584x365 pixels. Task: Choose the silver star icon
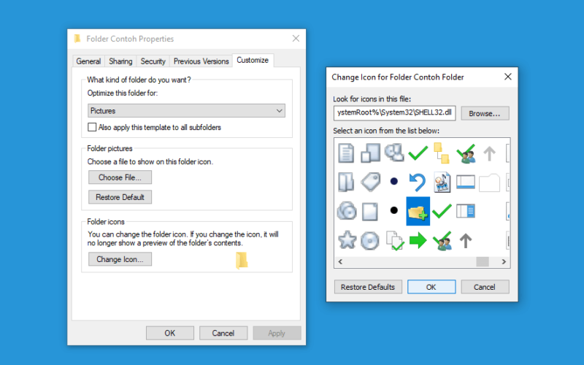coord(347,240)
